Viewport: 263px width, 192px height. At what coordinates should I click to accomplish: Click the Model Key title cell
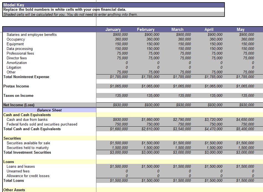[x=114, y=5]
